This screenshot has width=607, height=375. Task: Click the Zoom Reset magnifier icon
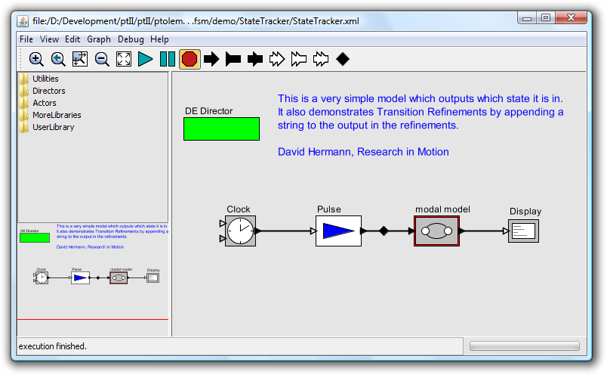point(58,59)
